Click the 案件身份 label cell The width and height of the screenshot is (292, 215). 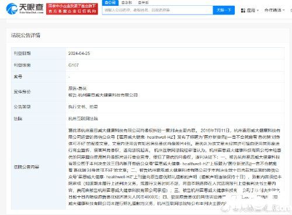tap(39, 92)
